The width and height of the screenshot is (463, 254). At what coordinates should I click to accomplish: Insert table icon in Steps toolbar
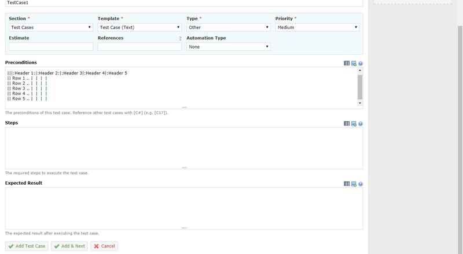pos(347,124)
